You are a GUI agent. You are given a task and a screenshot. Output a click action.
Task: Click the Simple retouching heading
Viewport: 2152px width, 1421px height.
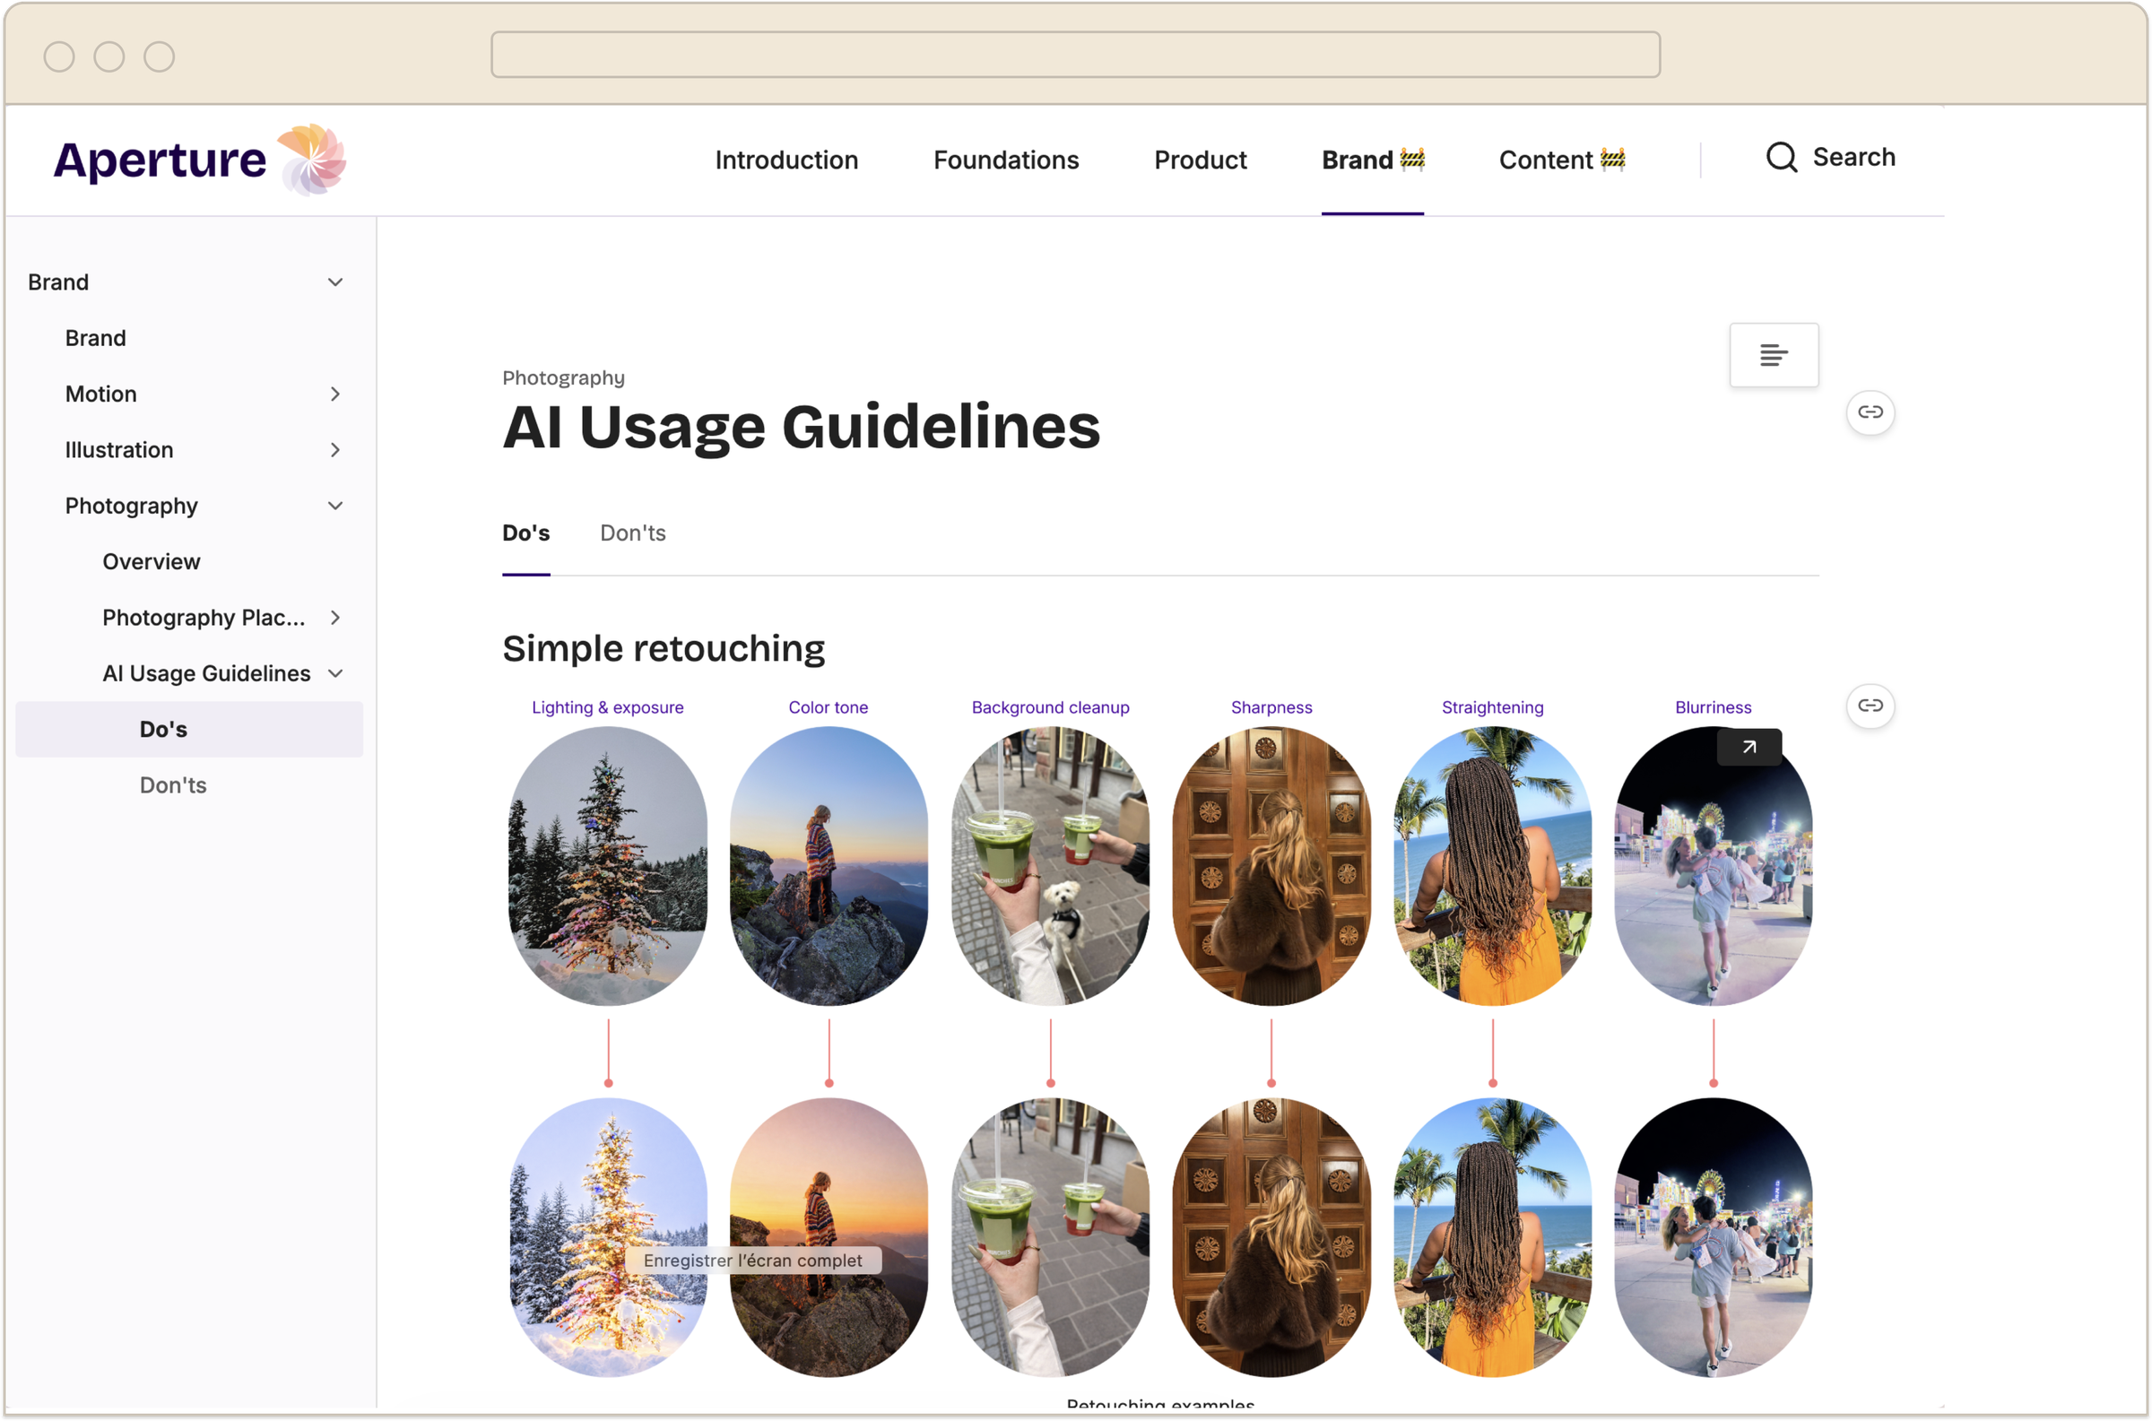tap(664, 649)
